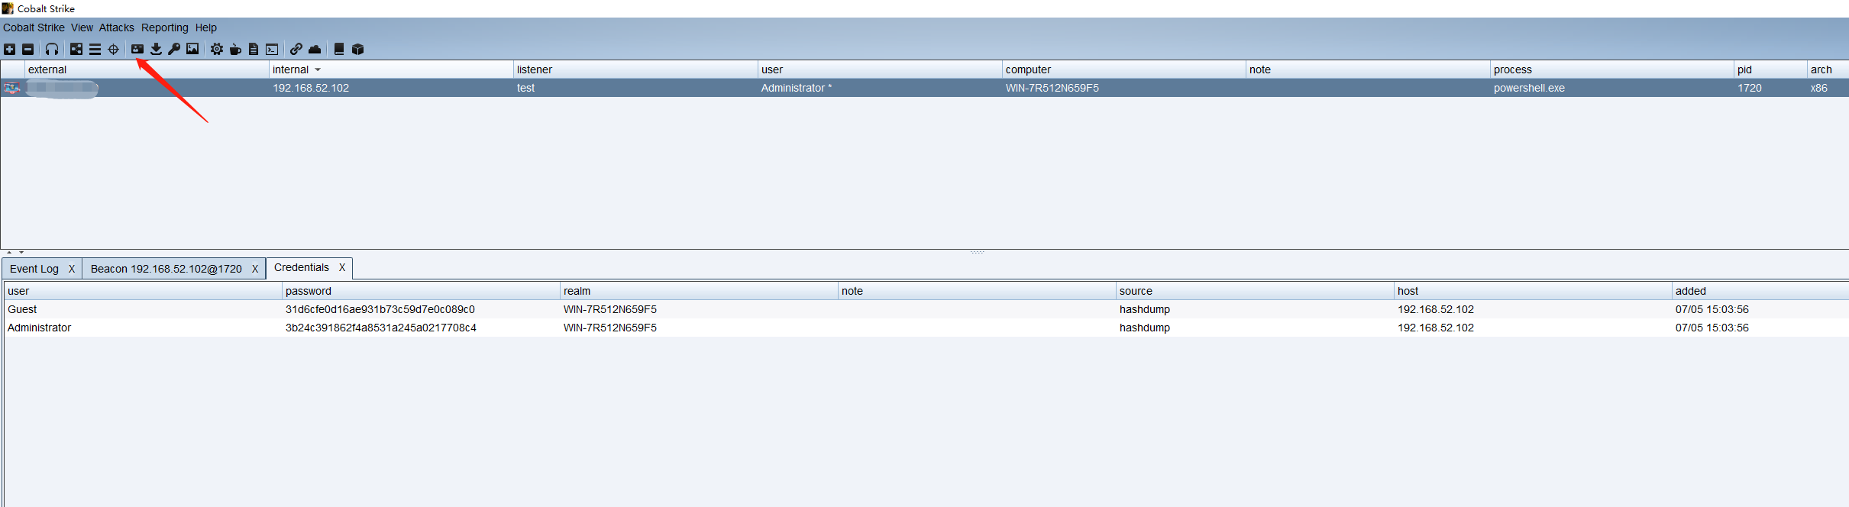Generate Windows executable with the gear icon
Screen dimensions: 1849x507
click(217, 49)
